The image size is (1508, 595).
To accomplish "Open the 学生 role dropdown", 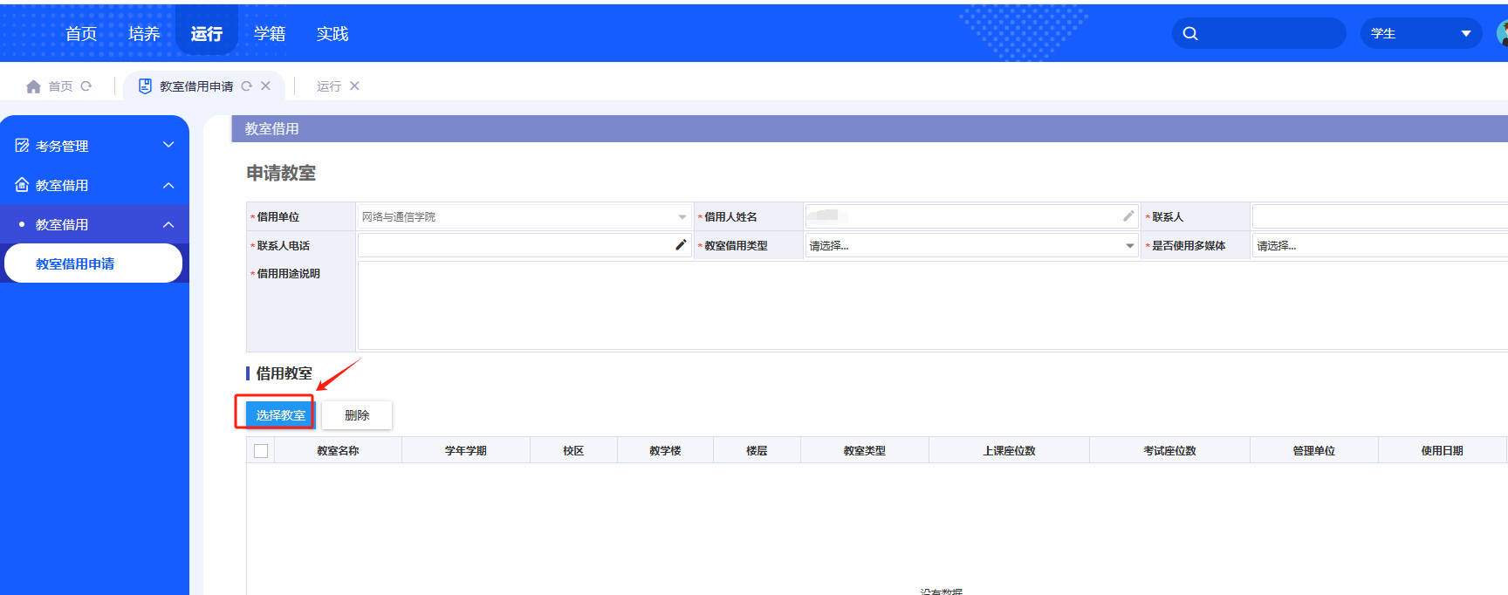I will pyautogui.click(x=1421, y=34).
